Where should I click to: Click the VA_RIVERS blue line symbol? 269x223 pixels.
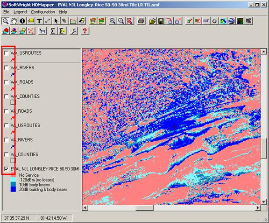point(13,146)
